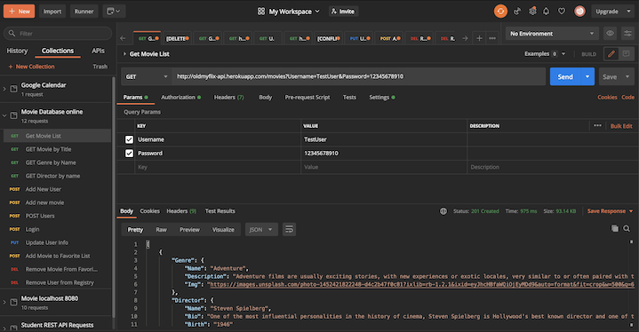The image size is (639, 332).
Task: Click the orange sync icon
Action: tap(500, 12)
